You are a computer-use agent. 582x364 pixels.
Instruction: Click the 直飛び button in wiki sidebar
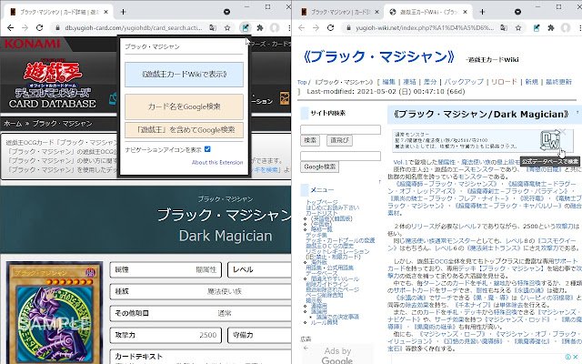click(x=339, y=140)
